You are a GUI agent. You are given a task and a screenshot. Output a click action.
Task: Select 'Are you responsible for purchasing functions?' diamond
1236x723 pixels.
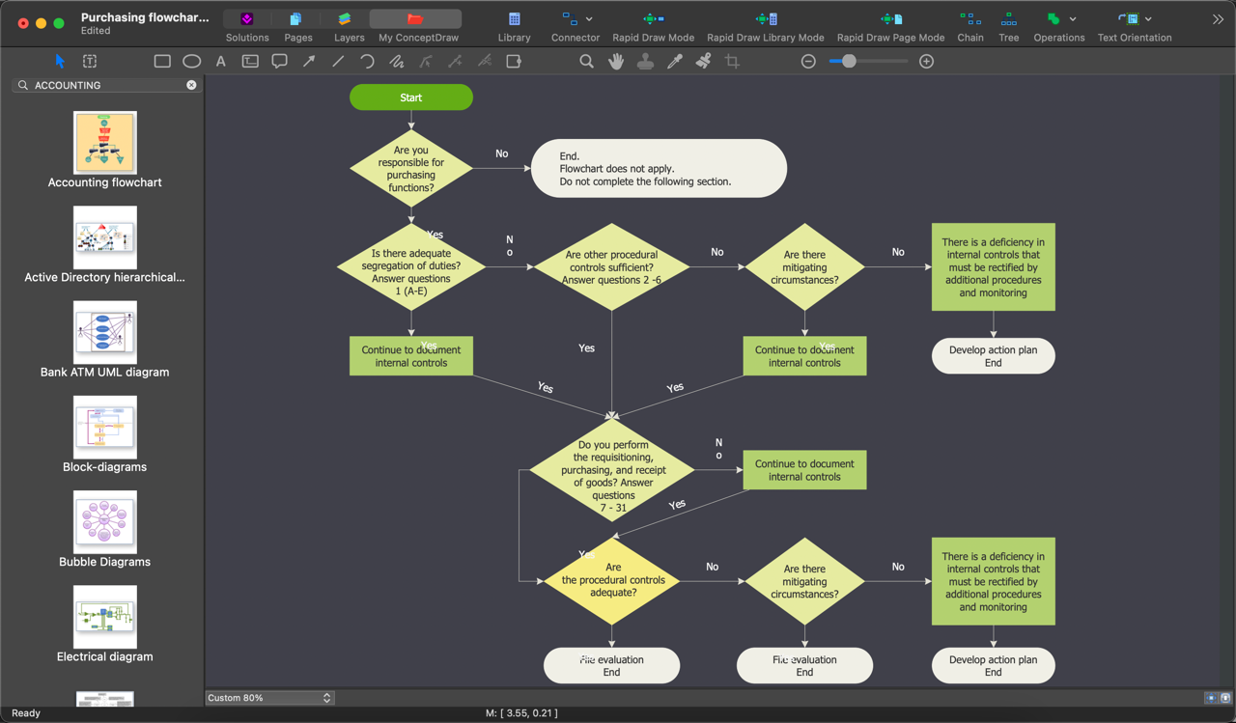[411, 169]
